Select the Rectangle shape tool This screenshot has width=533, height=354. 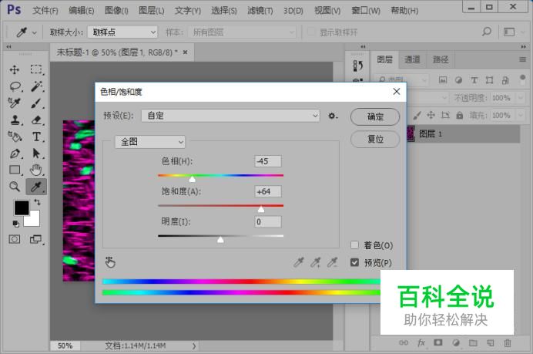pyautogui.click(x=15, y=170)
